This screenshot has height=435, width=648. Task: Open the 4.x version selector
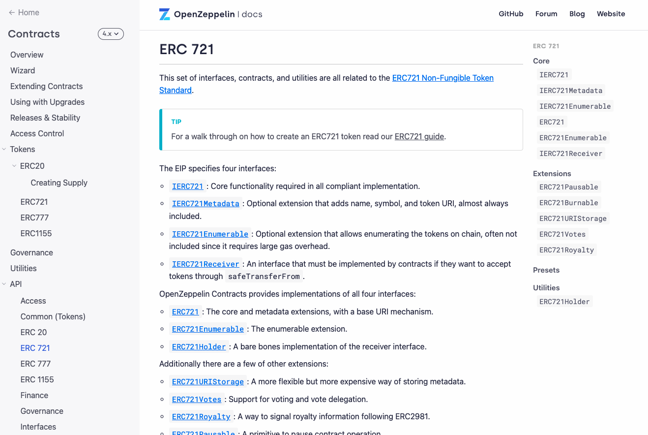(111, 34)
